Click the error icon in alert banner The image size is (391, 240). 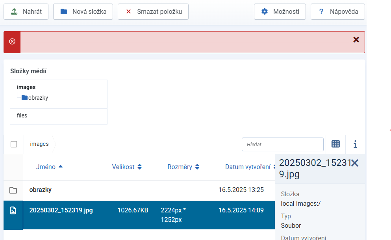(x=12, y=42)
